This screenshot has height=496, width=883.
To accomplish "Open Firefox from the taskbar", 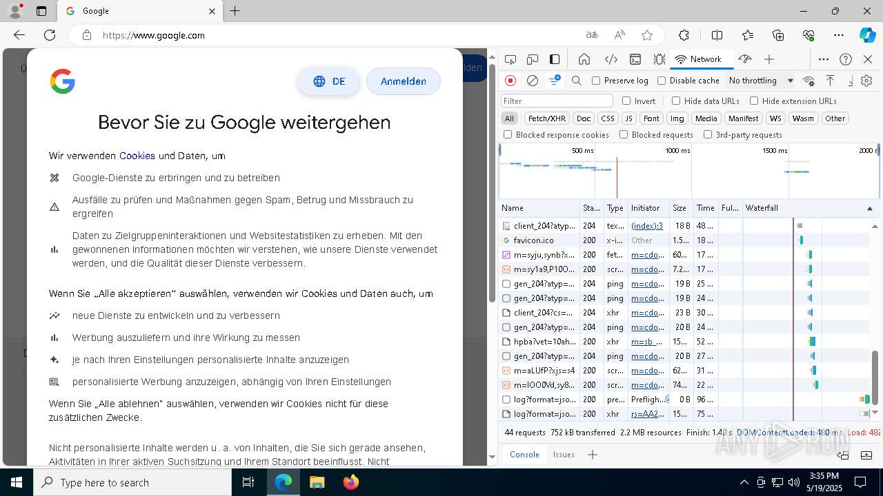I will tap(351, 482).
